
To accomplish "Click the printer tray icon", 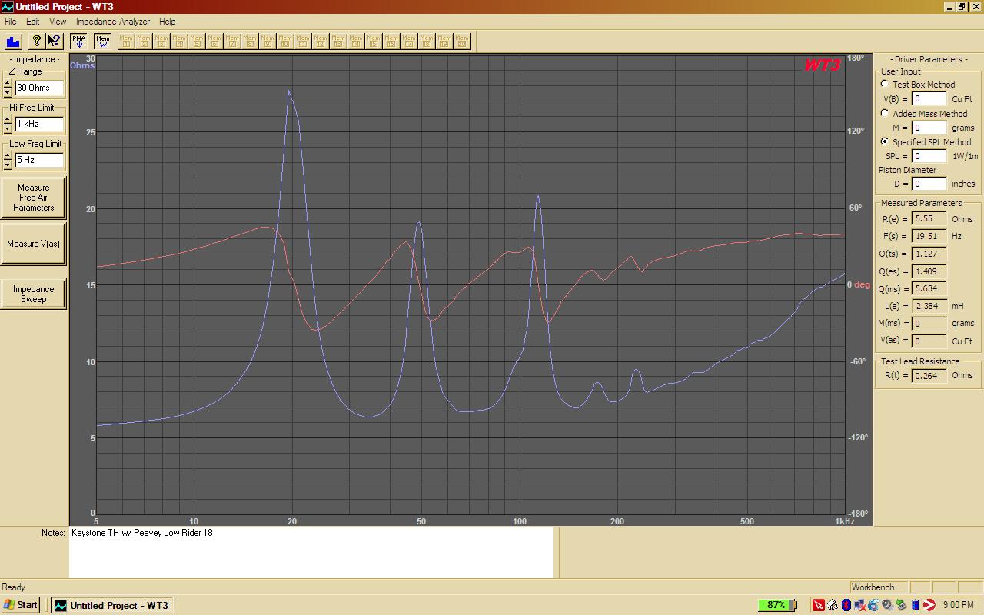I will point(833,605).
